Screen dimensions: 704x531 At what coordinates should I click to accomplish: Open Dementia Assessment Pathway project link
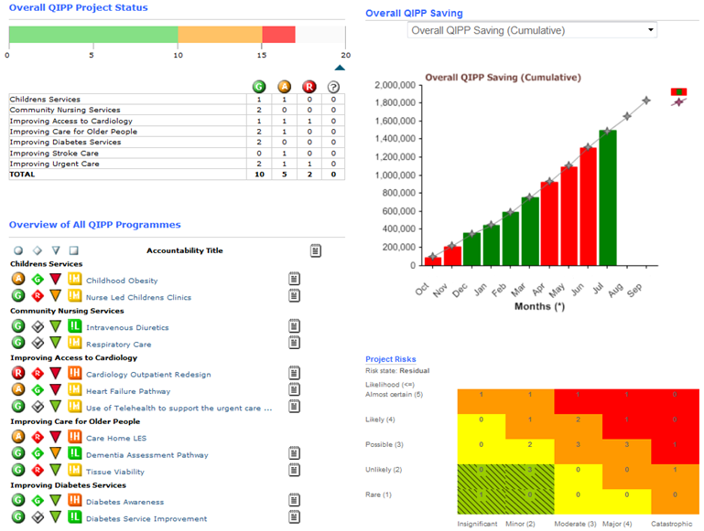(146, 454)
